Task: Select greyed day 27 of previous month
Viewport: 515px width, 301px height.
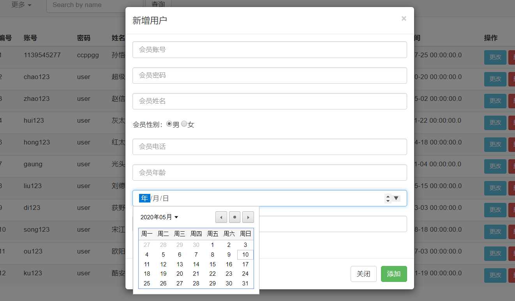Action: [x=147, y=245]
